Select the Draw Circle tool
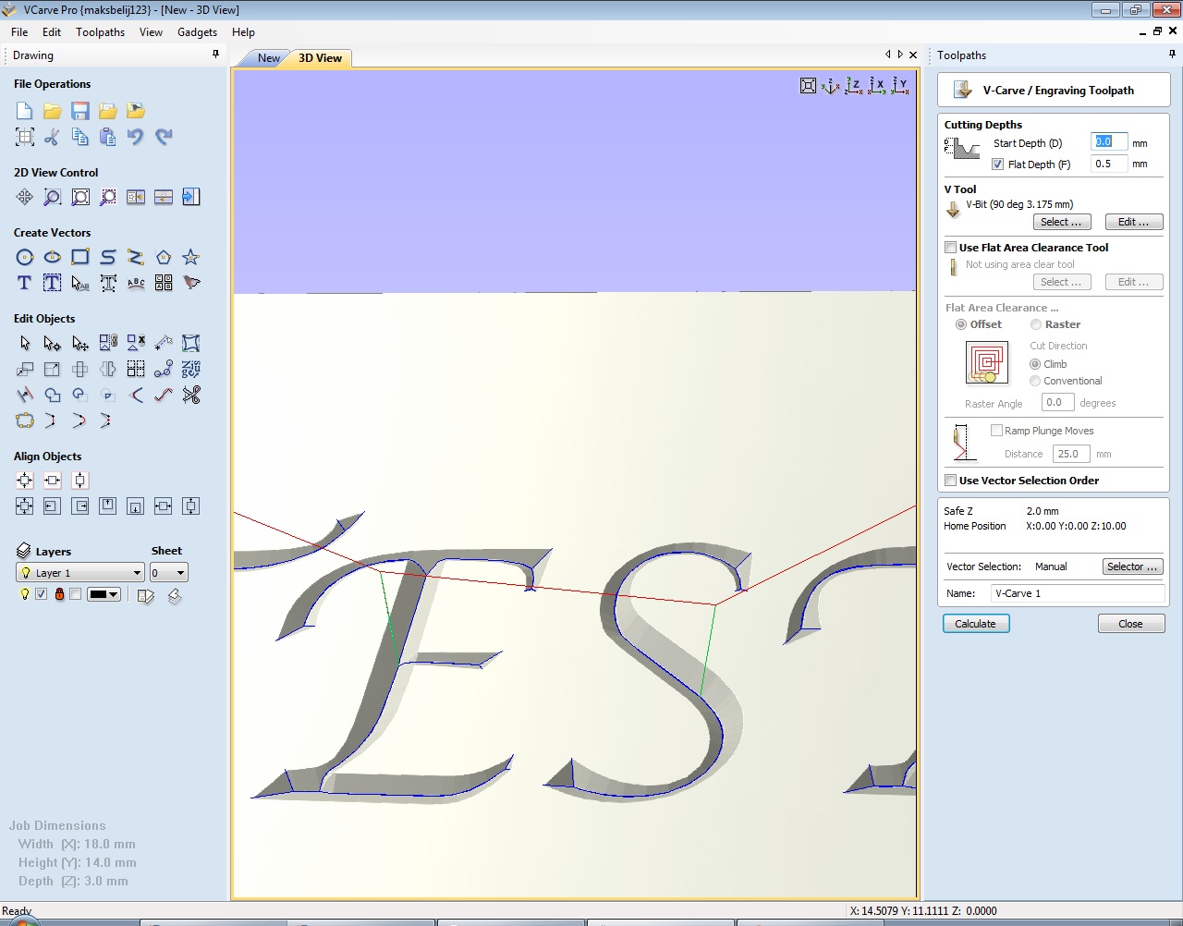Viewport: 1183px width, 926px height. pyautogui.click(x=25, y=257)
